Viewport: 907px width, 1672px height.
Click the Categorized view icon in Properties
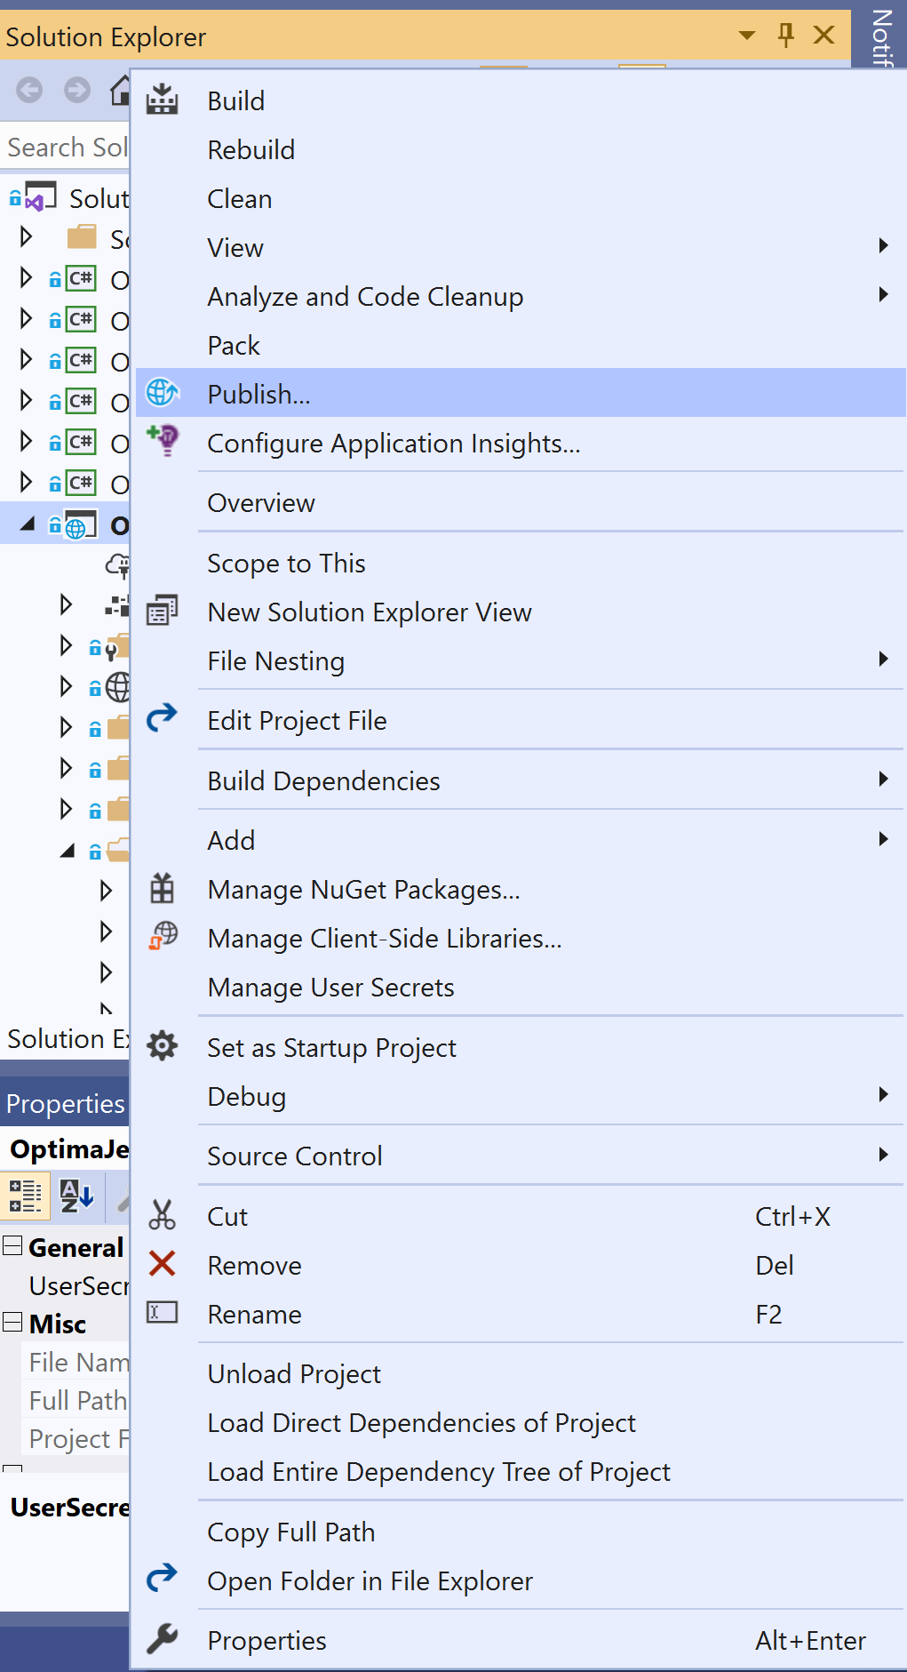coord(26,1196)
